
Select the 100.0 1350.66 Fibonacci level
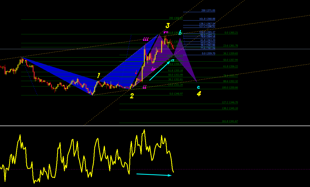[230, 88]
